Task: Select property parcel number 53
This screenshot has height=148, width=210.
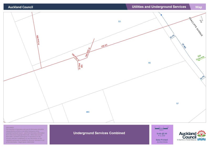Action: (x=119, y=21)
